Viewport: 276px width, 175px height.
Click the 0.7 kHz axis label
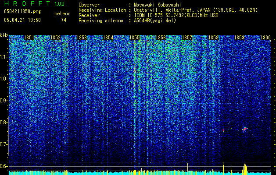(4, 144)
